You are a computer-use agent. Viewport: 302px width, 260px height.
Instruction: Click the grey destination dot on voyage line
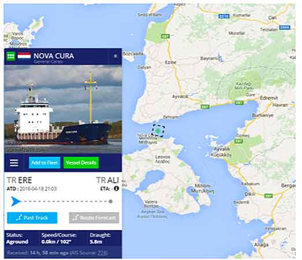[110, 201]
